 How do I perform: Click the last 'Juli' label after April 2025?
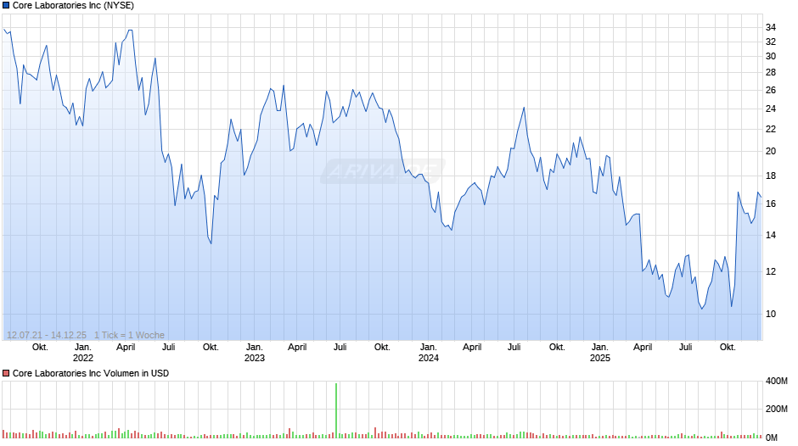click(686, 347)
